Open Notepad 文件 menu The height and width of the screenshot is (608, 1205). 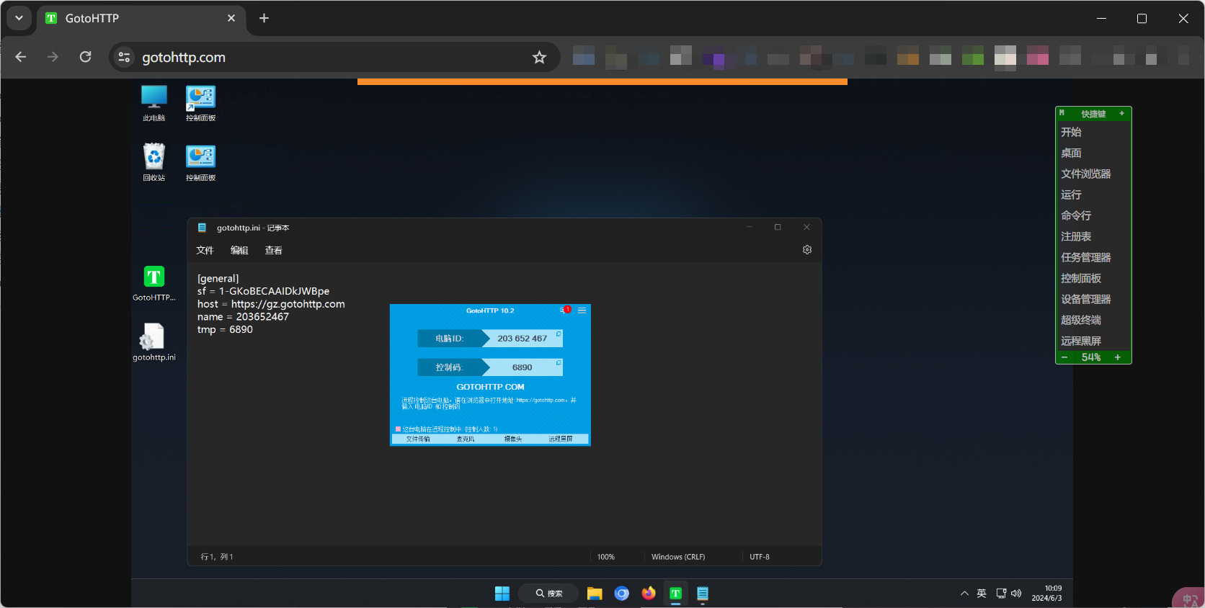(205, 250)
